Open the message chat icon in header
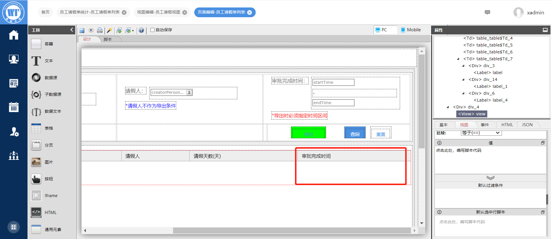Image resolution: width=551 pixels, height=239 pixels. pos(487,12)
